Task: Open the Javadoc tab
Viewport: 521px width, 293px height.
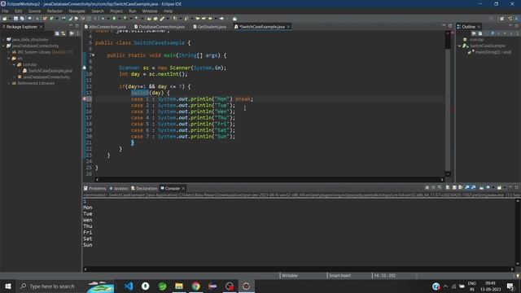Action: (119, 188)
